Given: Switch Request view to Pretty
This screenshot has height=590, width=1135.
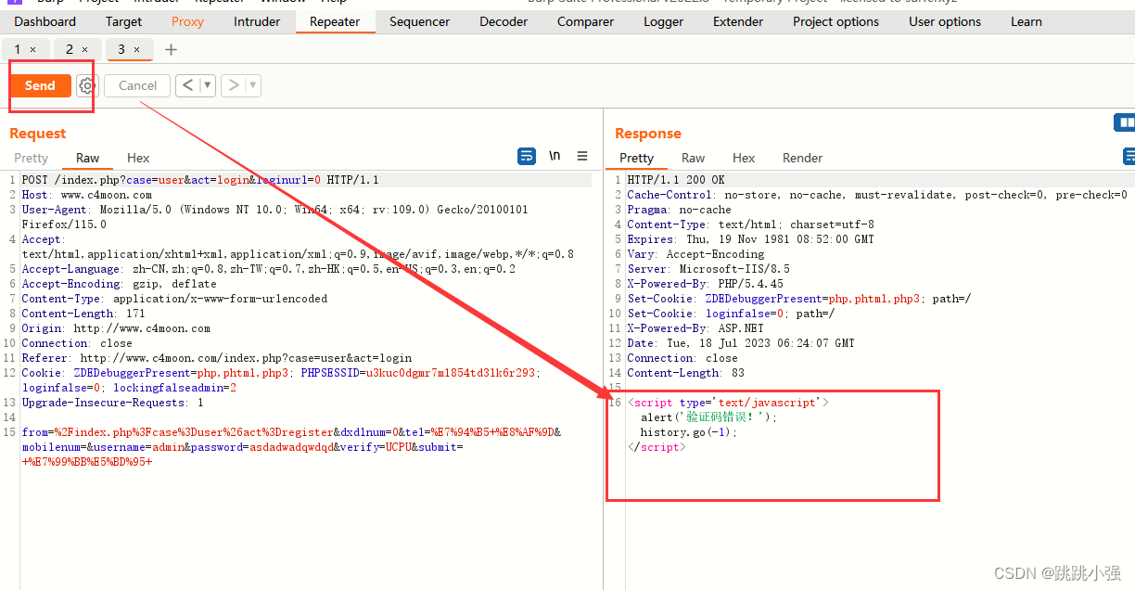Looking at the screenshot, I should (32, 158).
